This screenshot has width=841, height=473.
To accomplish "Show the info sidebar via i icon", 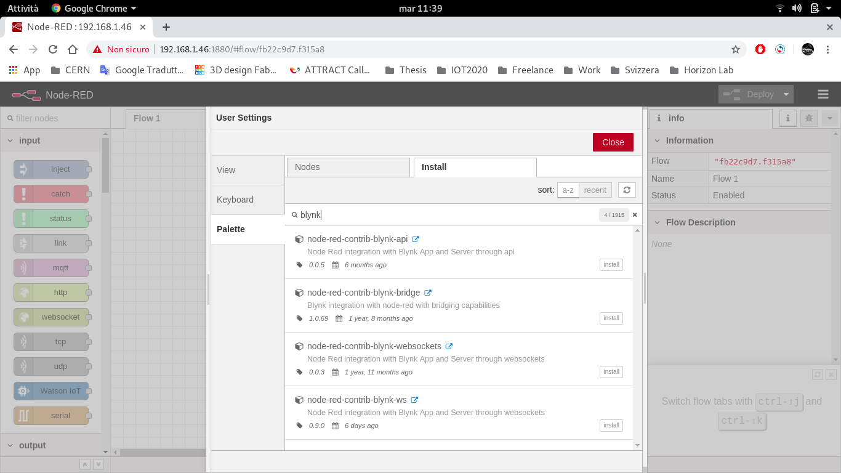I will 788,118.
